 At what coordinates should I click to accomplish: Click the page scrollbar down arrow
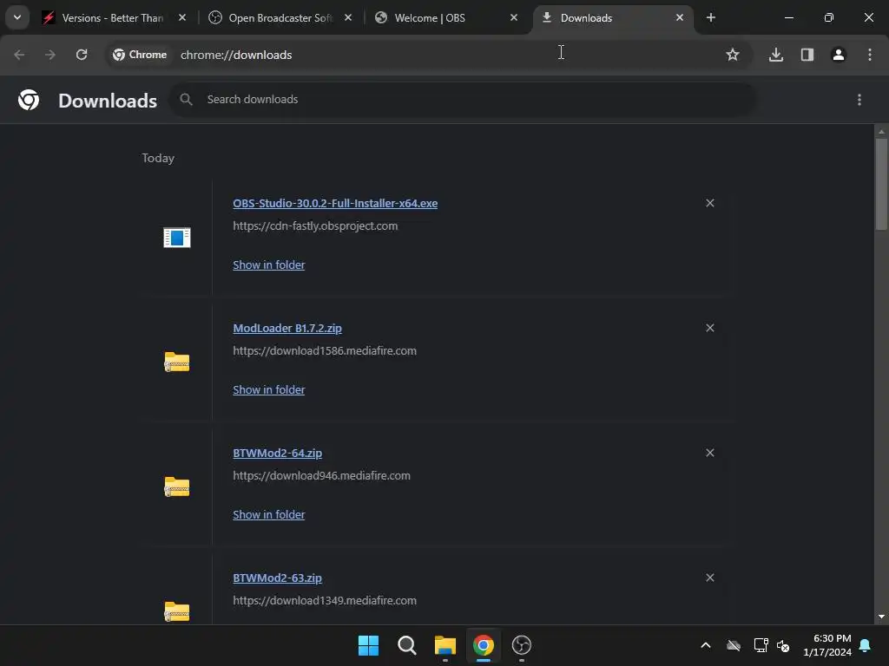coord(881,617)
